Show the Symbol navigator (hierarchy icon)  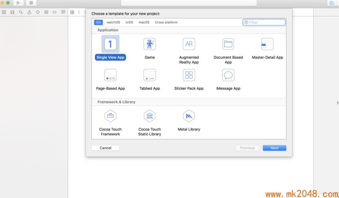point(12,12)
